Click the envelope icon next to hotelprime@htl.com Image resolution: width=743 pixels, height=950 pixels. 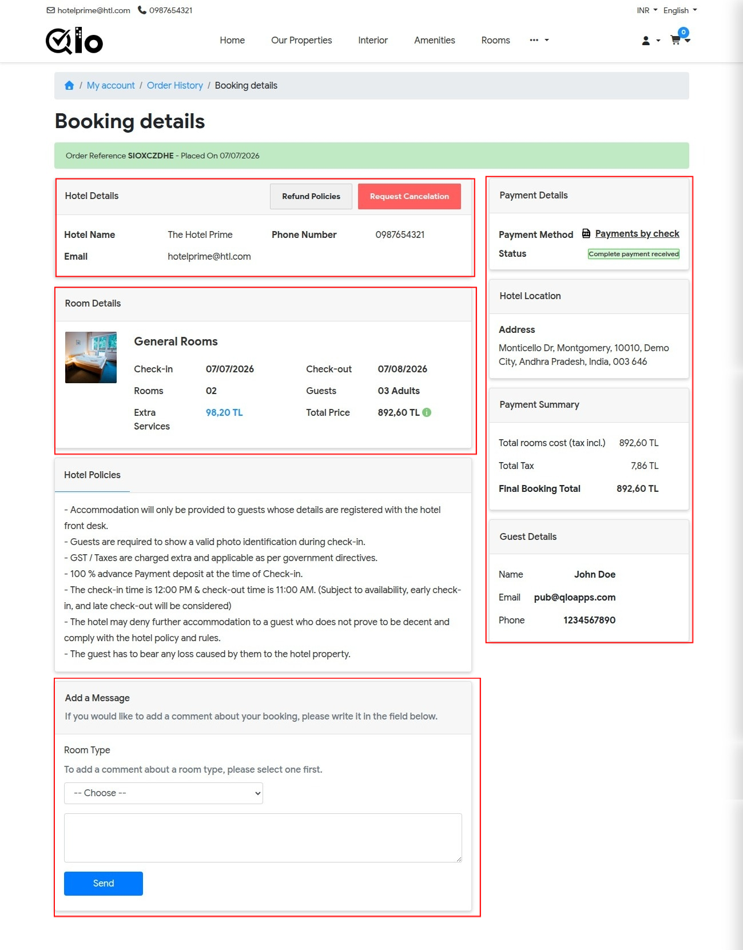click(x=51, y=10)
